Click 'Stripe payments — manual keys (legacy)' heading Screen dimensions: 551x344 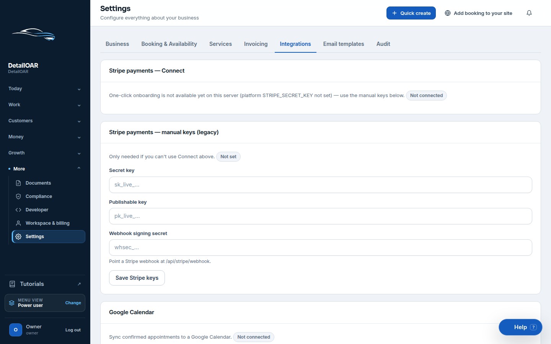tap(164, 132)
